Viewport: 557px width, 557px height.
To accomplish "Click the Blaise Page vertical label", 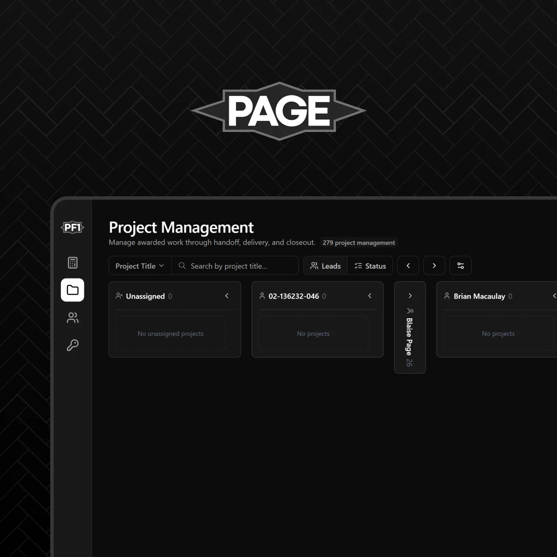I will [x=410, y=337].
